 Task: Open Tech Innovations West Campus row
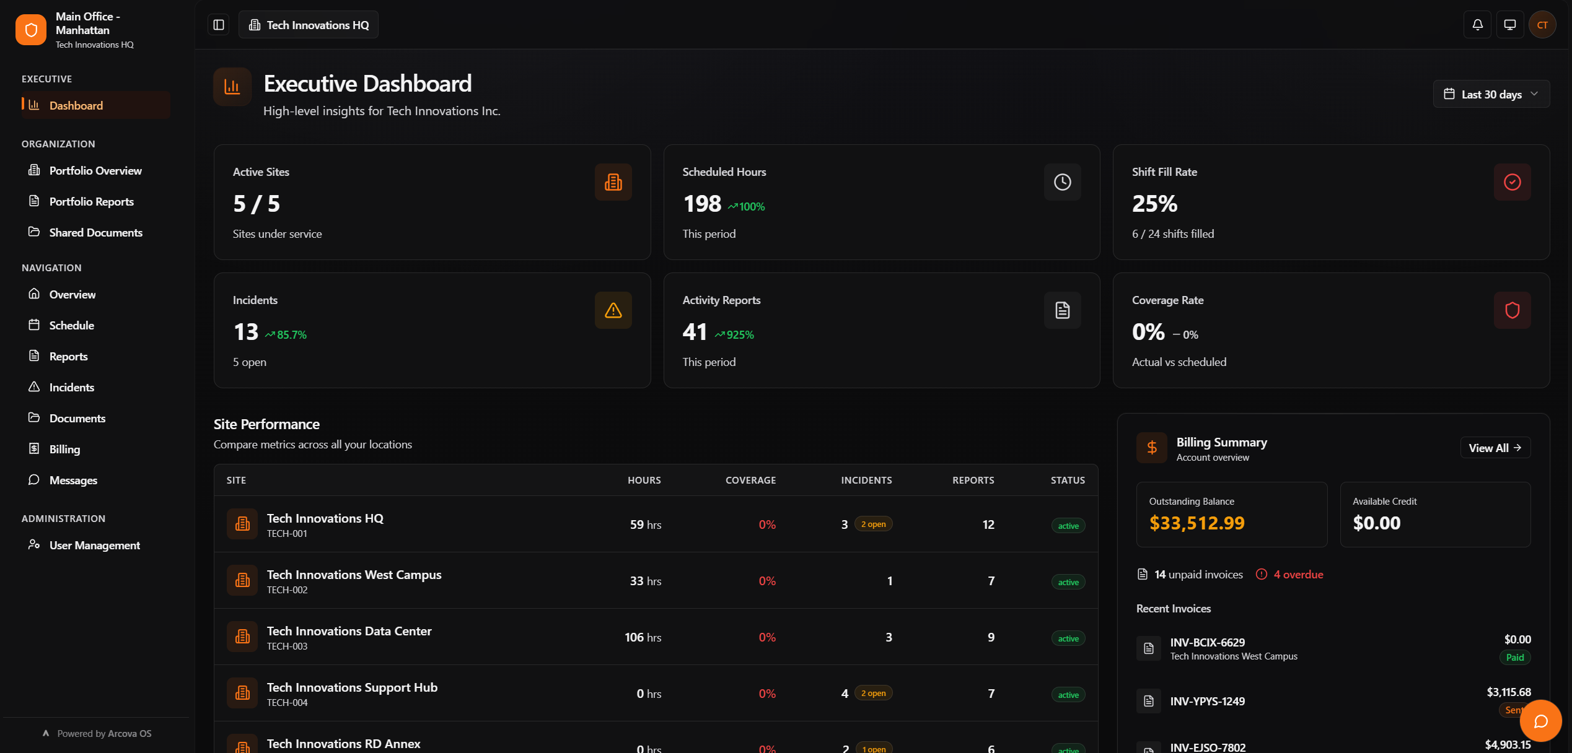(x=656, y=581)
